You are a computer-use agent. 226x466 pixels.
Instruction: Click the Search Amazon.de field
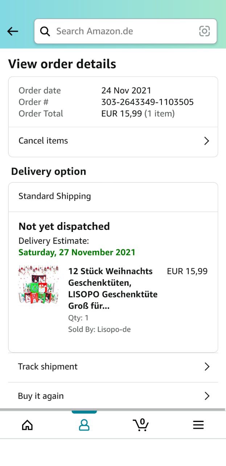click(123, 31)
